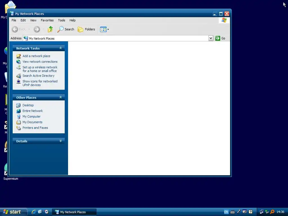Click View network connections link
Screen dimensions: 288x216
coord(40,62)
